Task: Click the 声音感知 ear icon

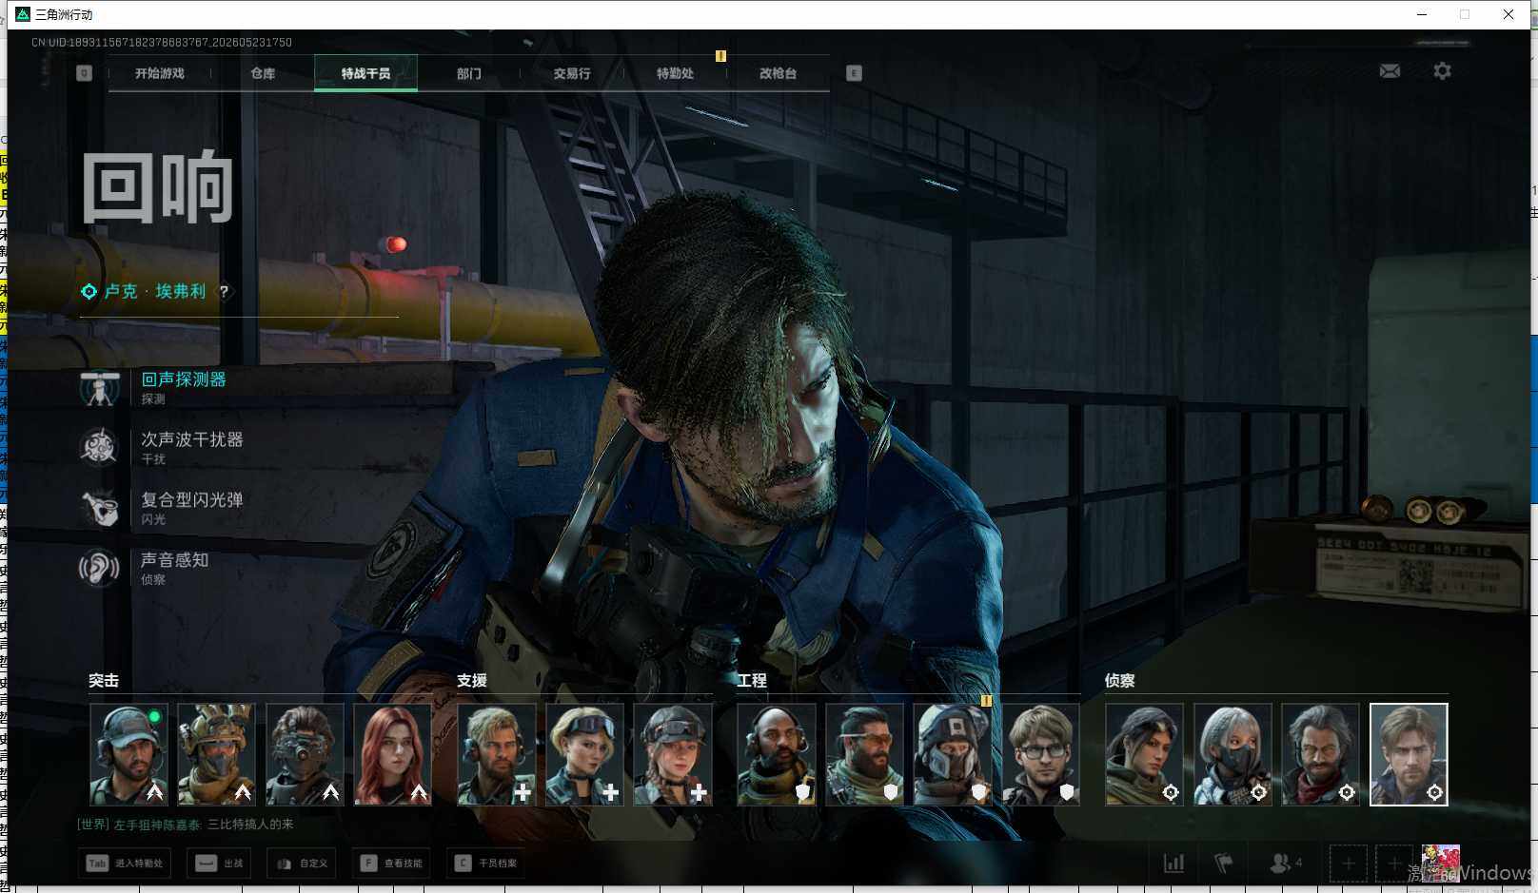Action: pos(99,568)
